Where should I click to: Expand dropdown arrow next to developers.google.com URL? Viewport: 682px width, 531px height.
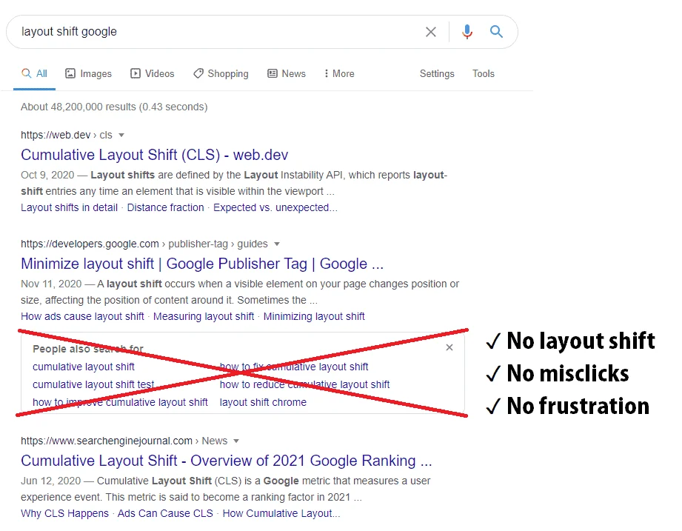277,244
